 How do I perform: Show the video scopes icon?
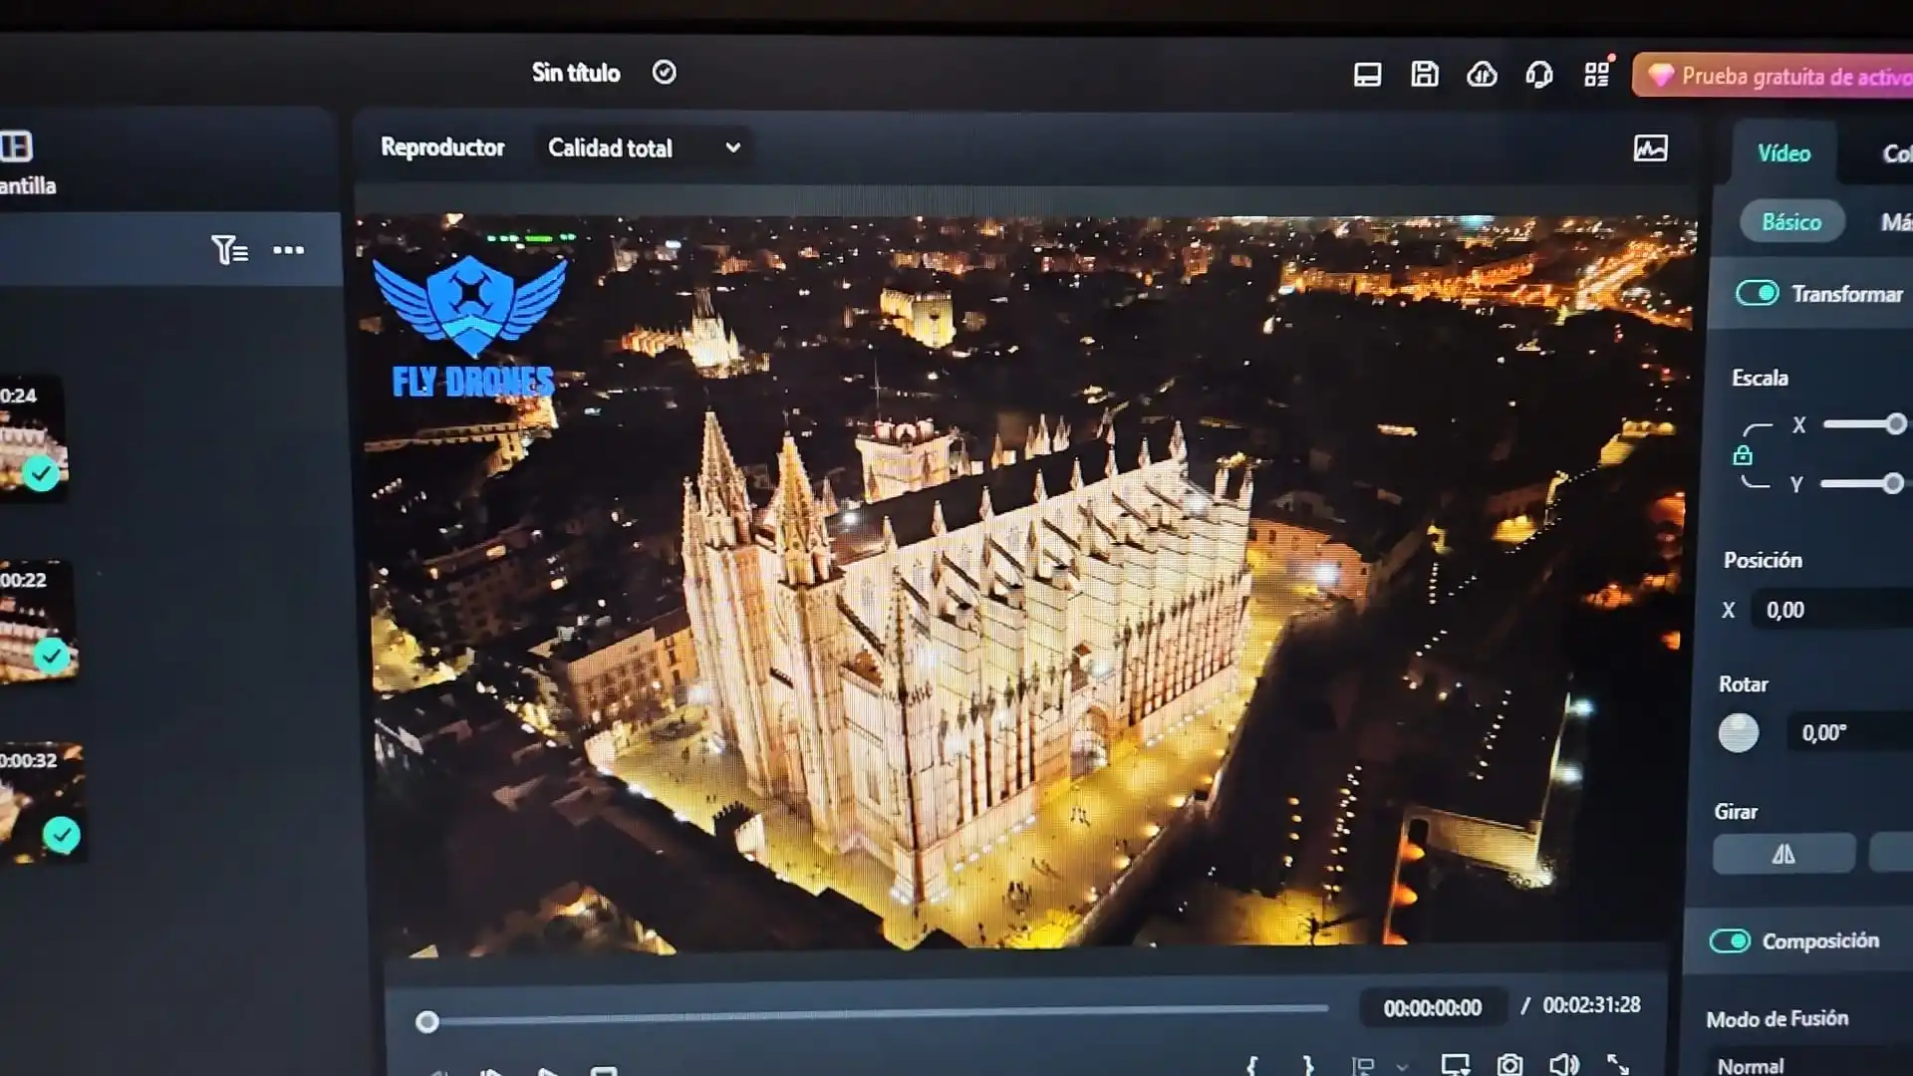tap(1650, 148)
